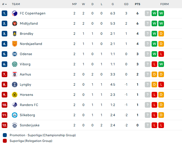
Task: Open Midtjylland club crest
Action: [x=15, y=23]
